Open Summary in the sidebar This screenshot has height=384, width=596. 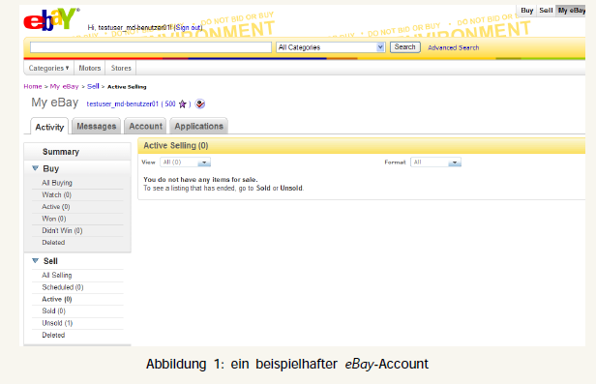click(61, 152)
